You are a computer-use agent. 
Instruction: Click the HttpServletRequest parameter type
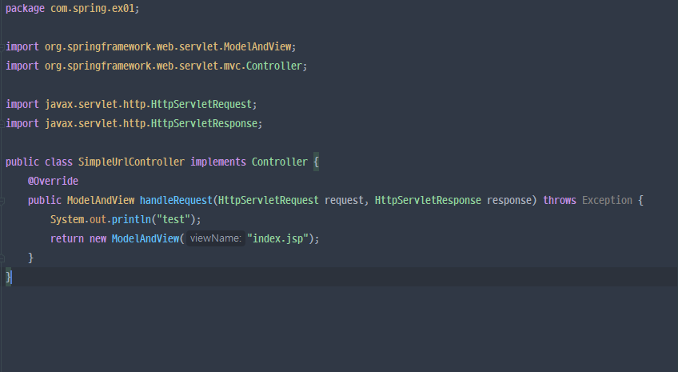(x=268, y=200)
